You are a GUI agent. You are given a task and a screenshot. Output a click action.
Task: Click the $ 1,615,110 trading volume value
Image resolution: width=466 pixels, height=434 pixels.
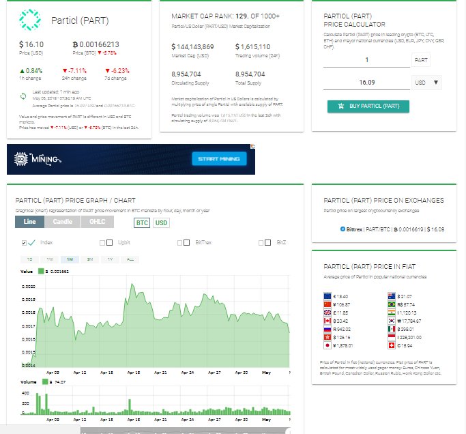[x=253, y=47]
